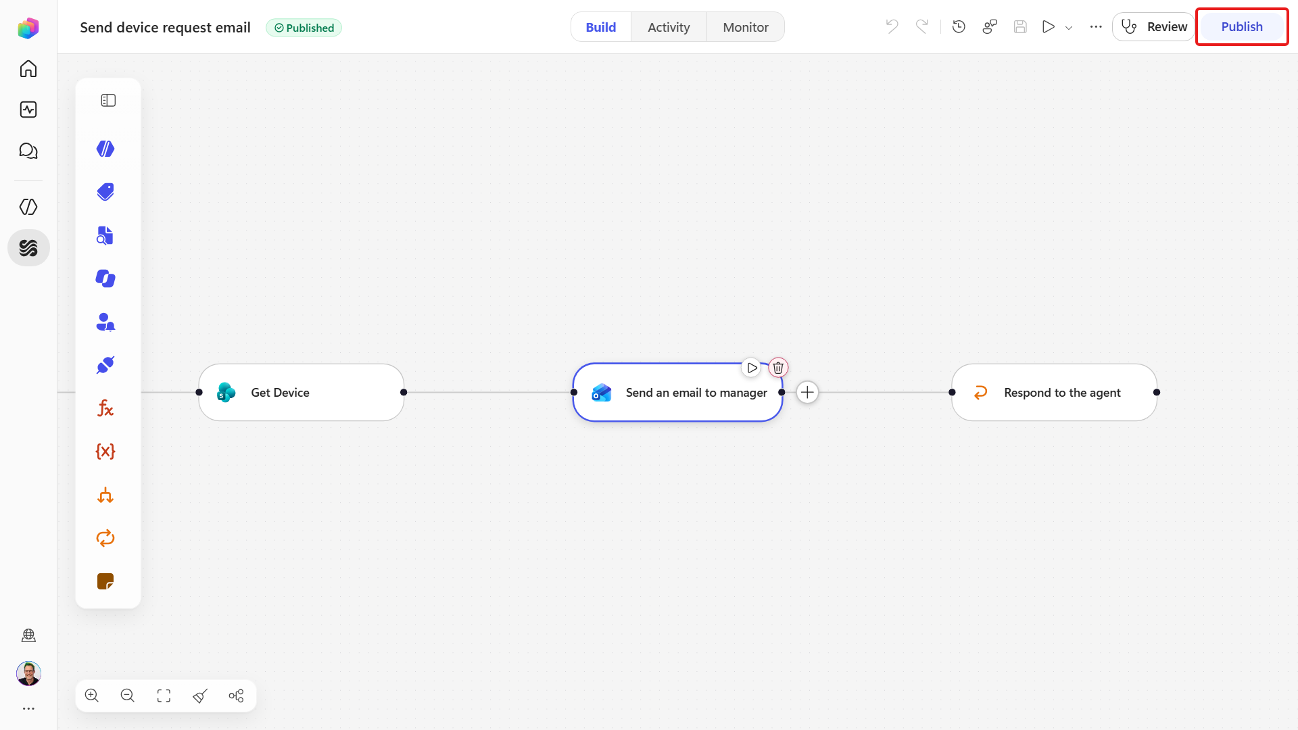The image size is (1298, 730).
Task: Select the Flows icon in left sidebar
Action: pos(28,248)
